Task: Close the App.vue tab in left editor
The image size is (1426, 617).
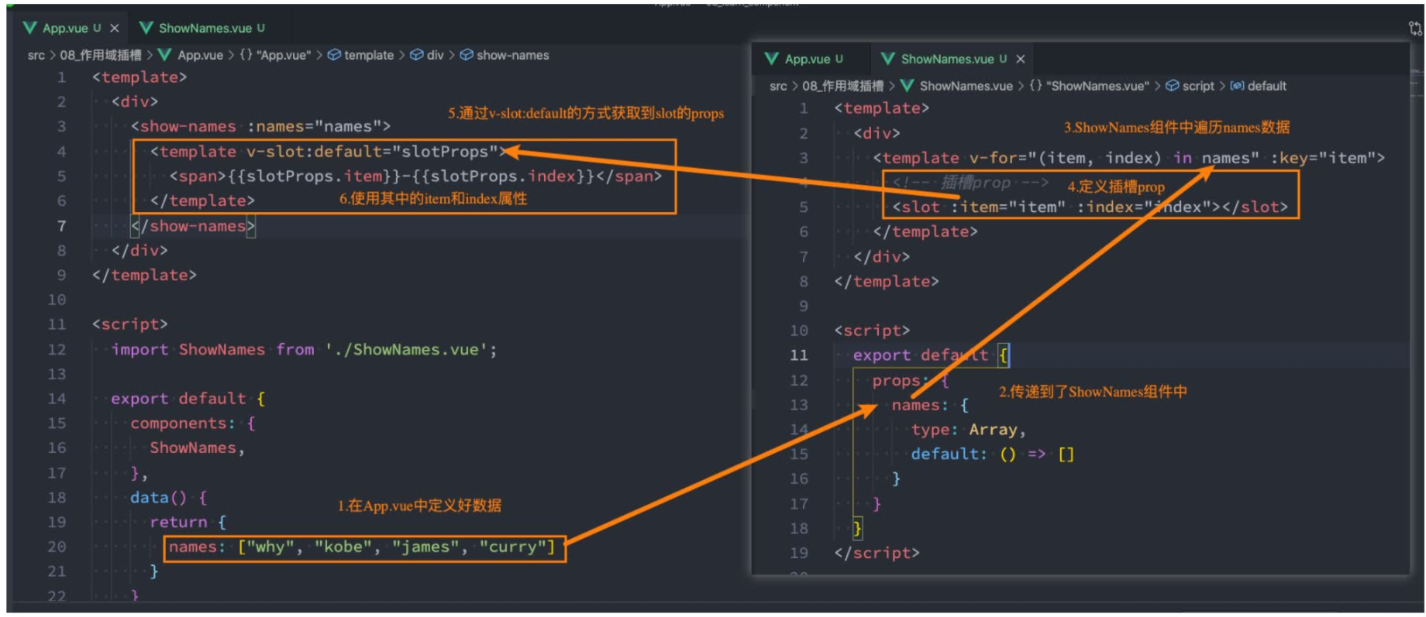Action: [x=115, y=28]
